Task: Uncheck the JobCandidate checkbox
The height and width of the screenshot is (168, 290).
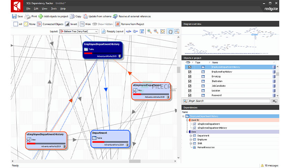Action: pos(190,86)
